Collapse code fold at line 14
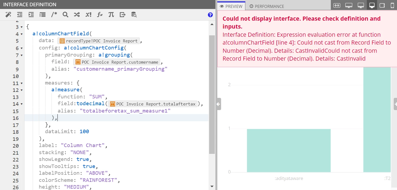The image size is (397, 190). click(22, 104)
